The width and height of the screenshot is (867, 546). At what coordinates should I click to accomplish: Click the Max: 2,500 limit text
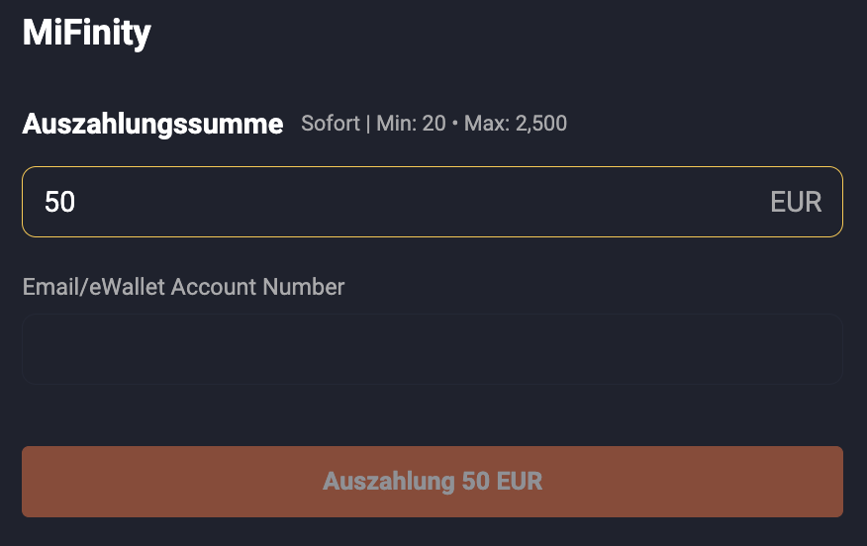(516, 125)
